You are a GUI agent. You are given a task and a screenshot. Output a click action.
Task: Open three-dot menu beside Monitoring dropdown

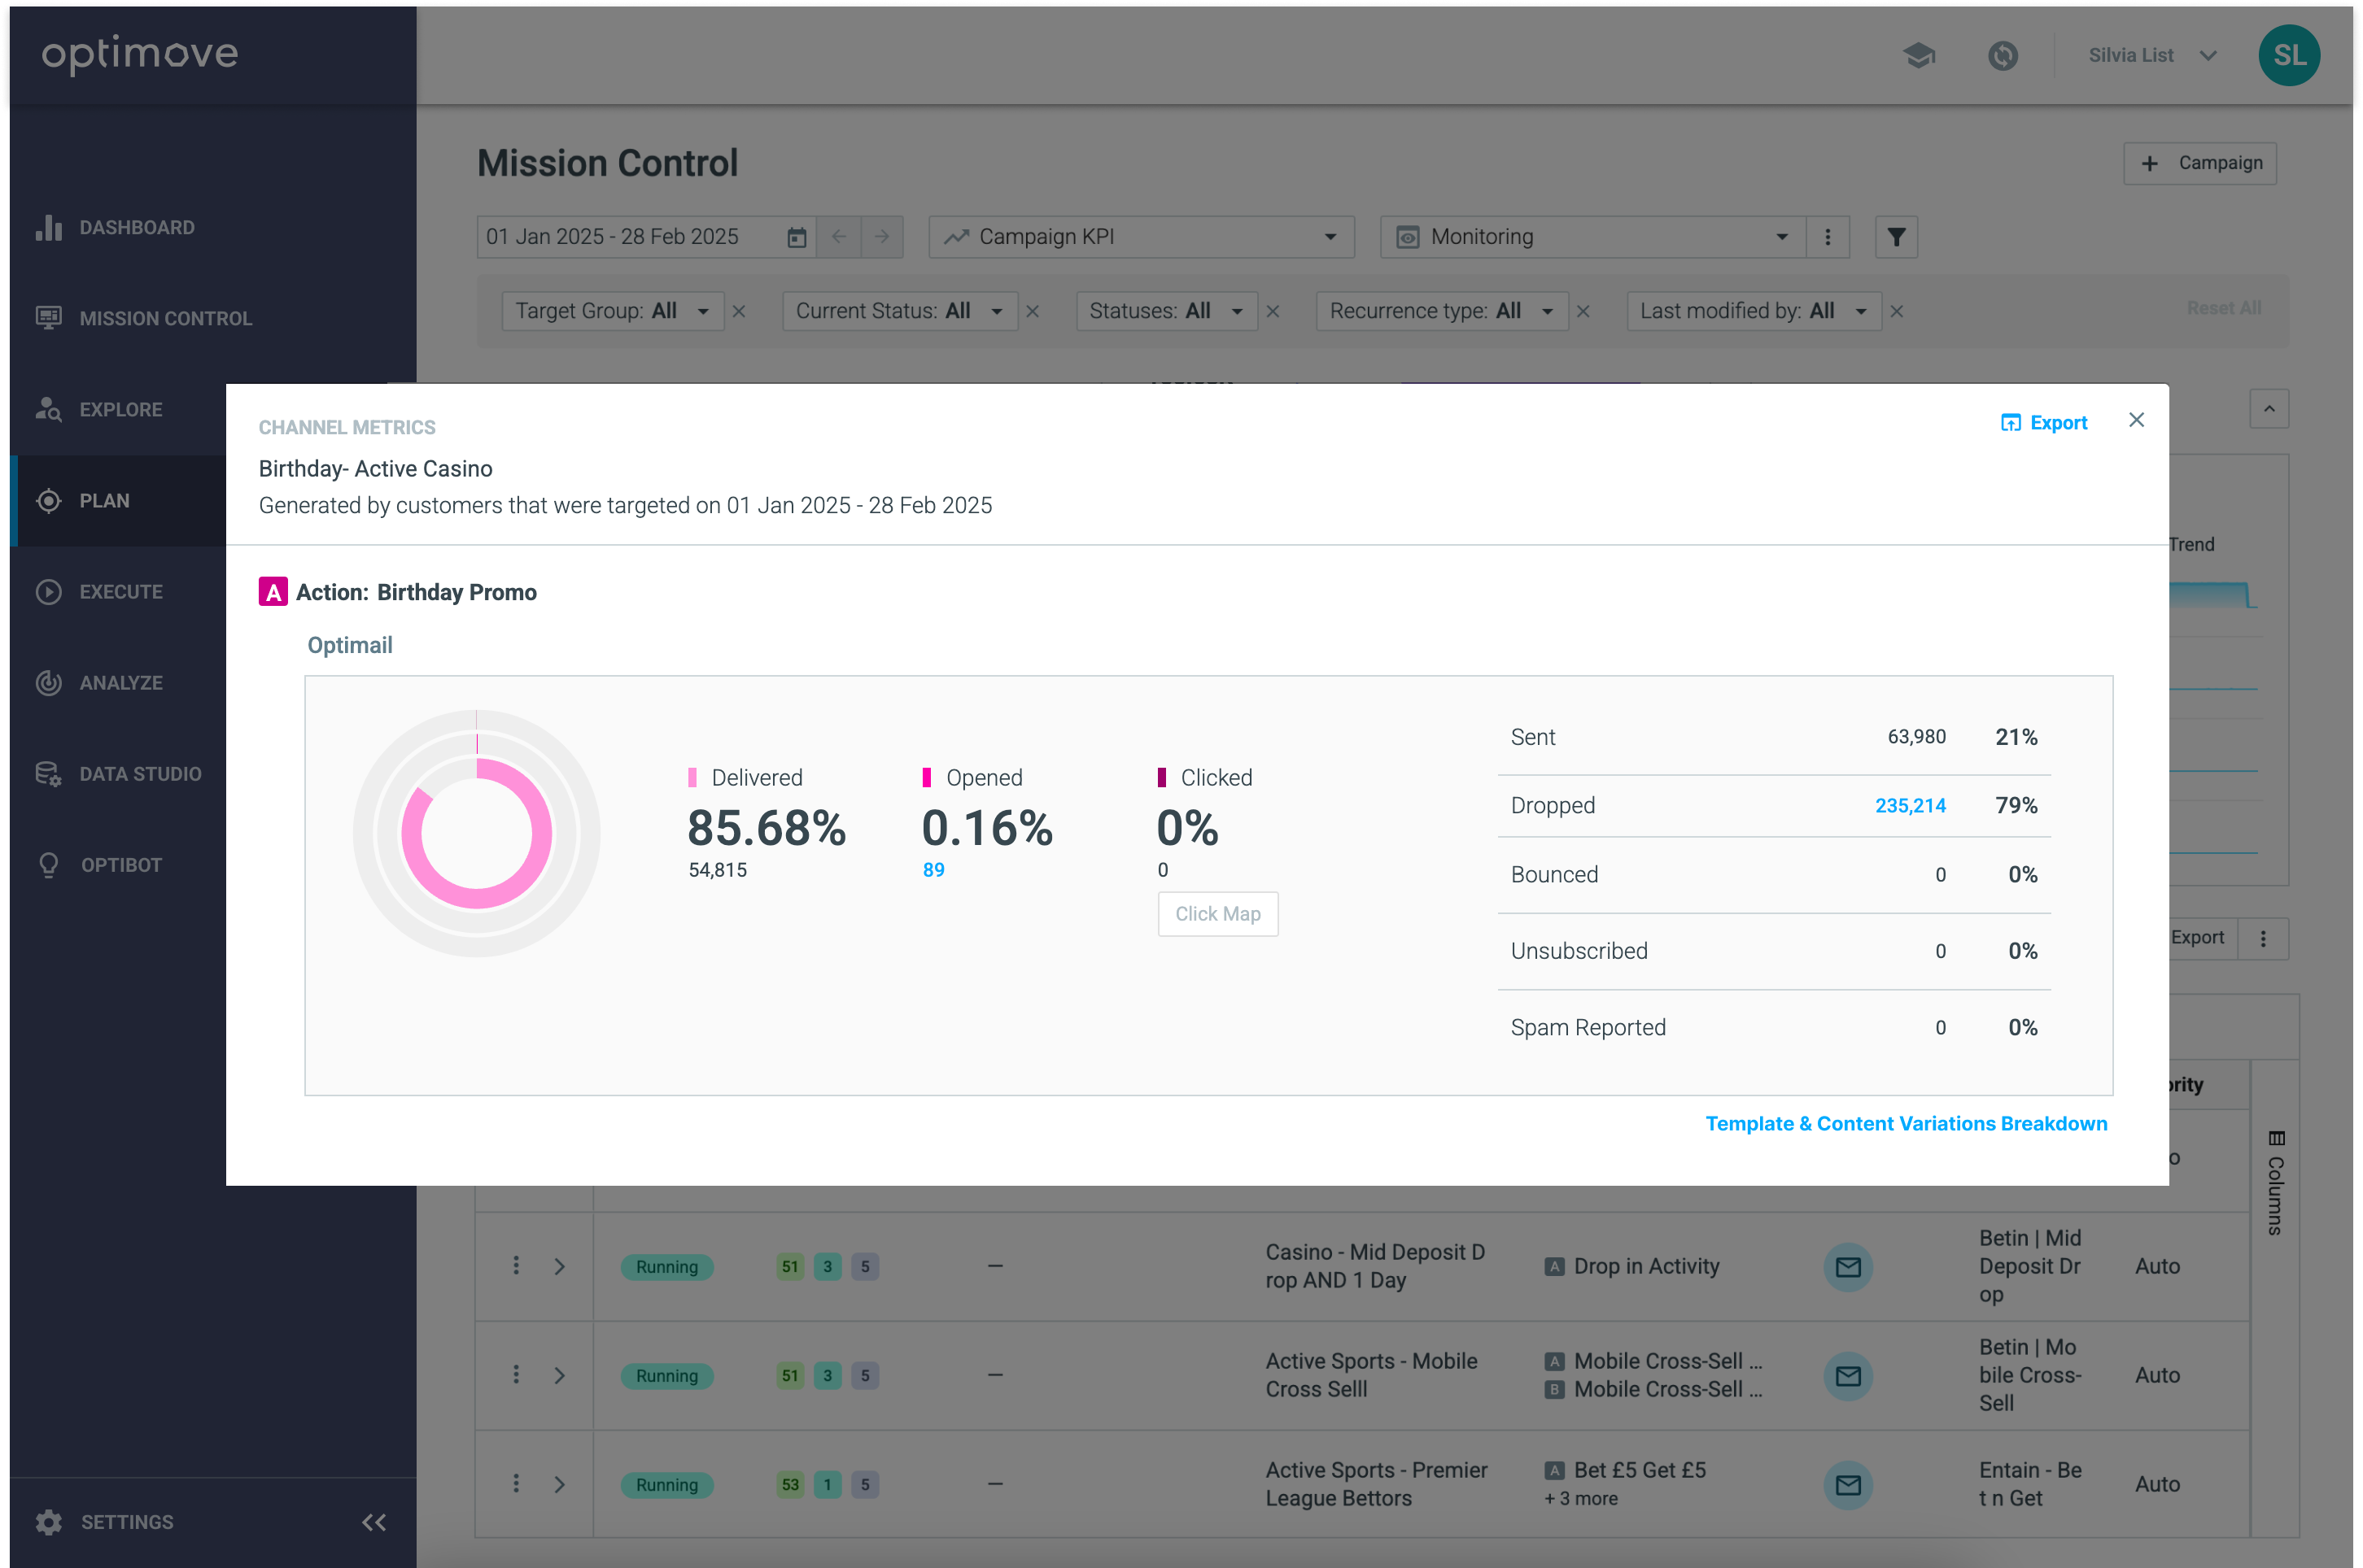1828,237
